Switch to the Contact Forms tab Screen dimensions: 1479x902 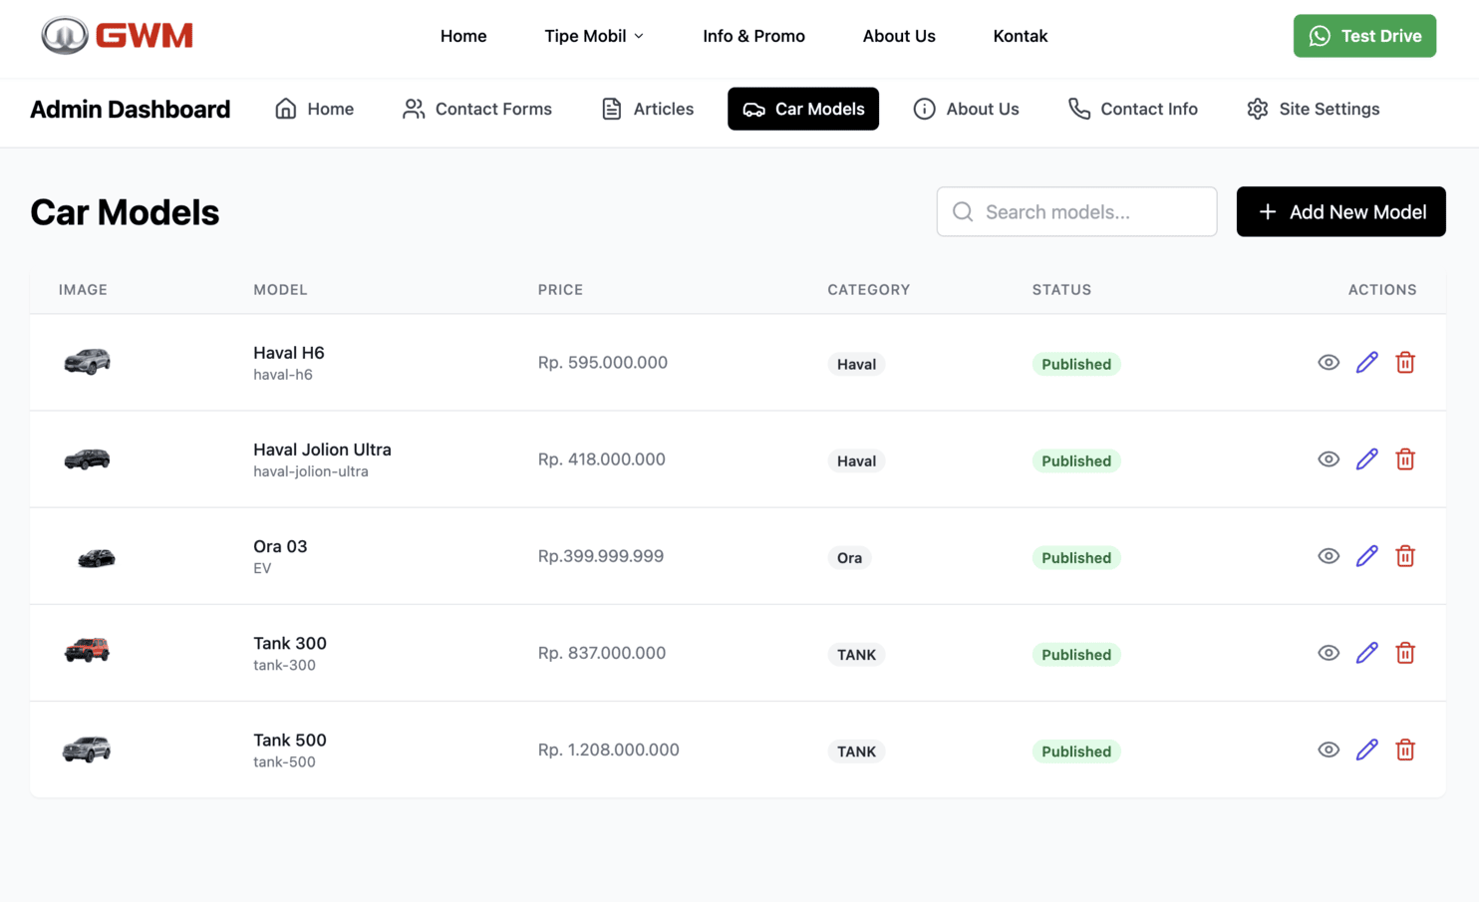(477, 109)
